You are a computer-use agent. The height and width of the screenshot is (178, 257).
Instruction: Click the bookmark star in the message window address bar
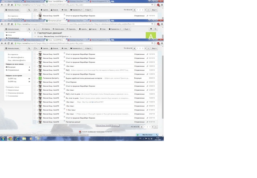tap(155, 24)
